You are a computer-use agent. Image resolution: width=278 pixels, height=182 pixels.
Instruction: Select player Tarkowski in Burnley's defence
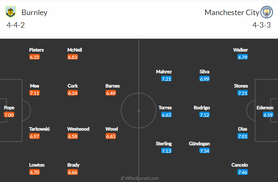pos(39,129)
